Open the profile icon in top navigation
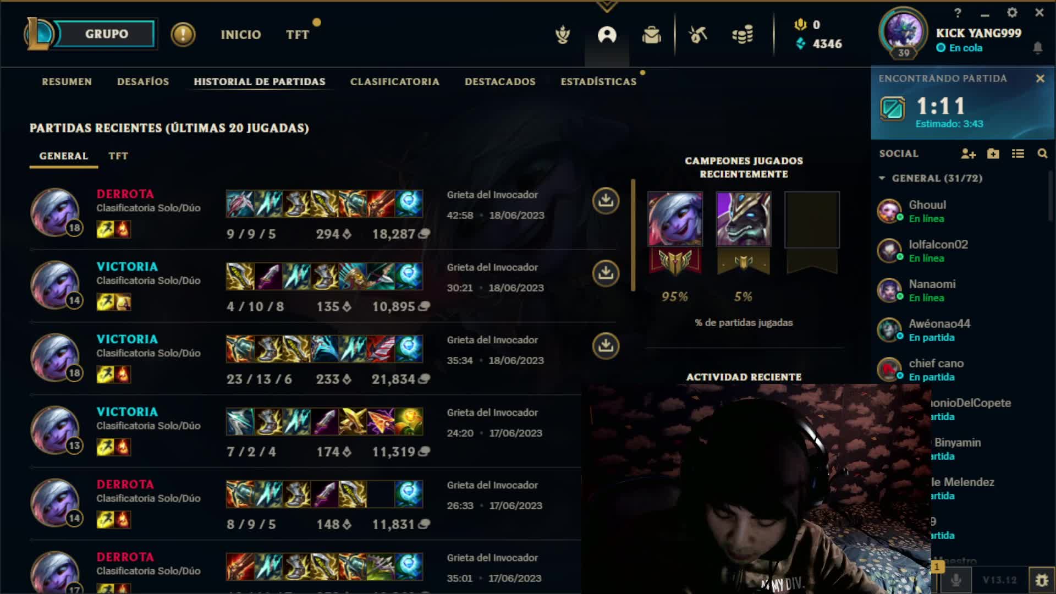Screen dimensions: 1056x594 (607, 35)
